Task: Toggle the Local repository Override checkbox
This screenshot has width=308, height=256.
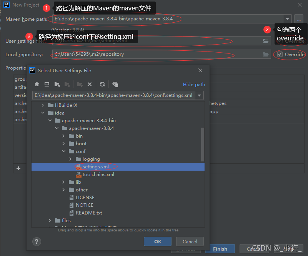Action: pos(280,54)
